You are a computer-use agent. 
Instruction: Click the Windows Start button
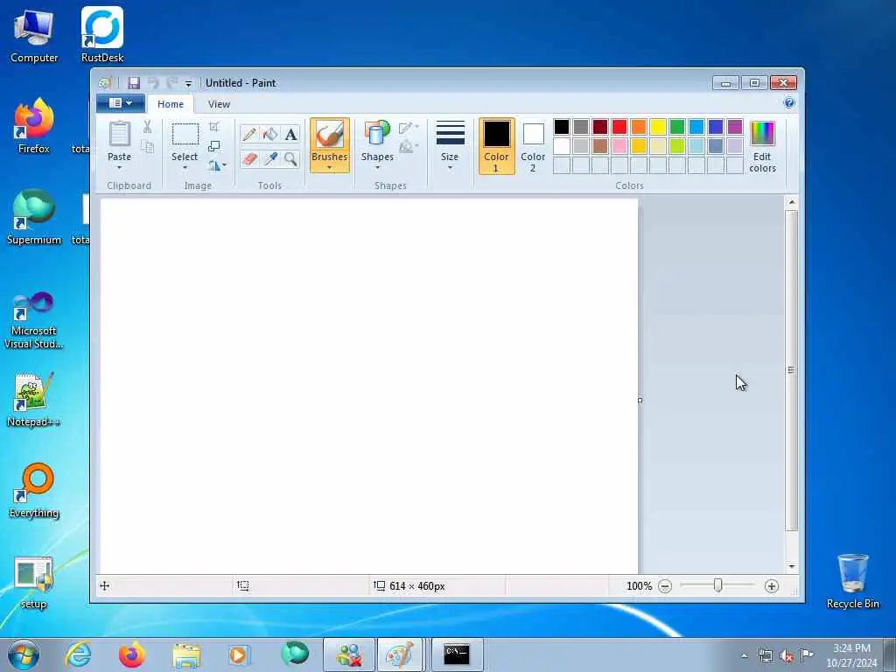pyautogui.click(x=24, y=654)
